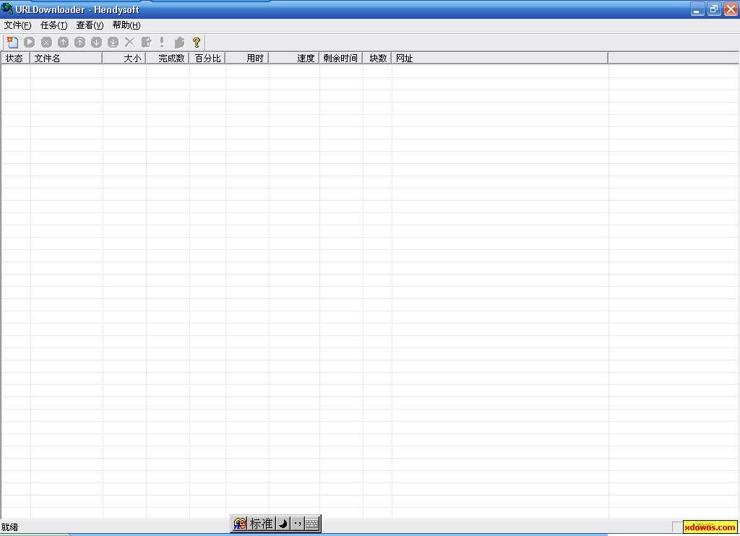Open the IME soft keyboard icon
Image resolution: width=740 pixels, height=536 pixels.
312,524
